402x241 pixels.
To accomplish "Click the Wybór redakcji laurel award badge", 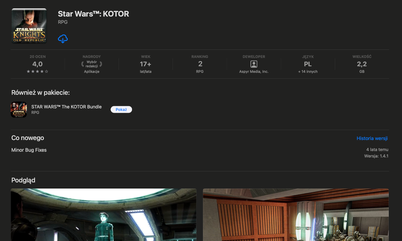I will 92,64.
